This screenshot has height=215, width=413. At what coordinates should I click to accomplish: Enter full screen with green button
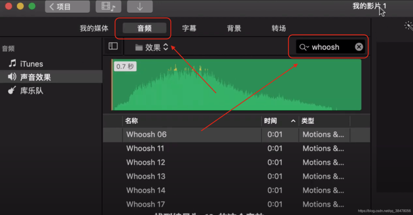coord(32,6)
